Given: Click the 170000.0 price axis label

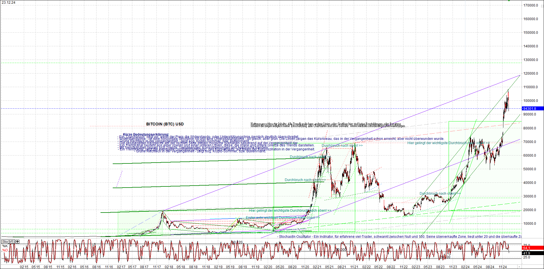Looking at the screenshot, I should (531, 5).
